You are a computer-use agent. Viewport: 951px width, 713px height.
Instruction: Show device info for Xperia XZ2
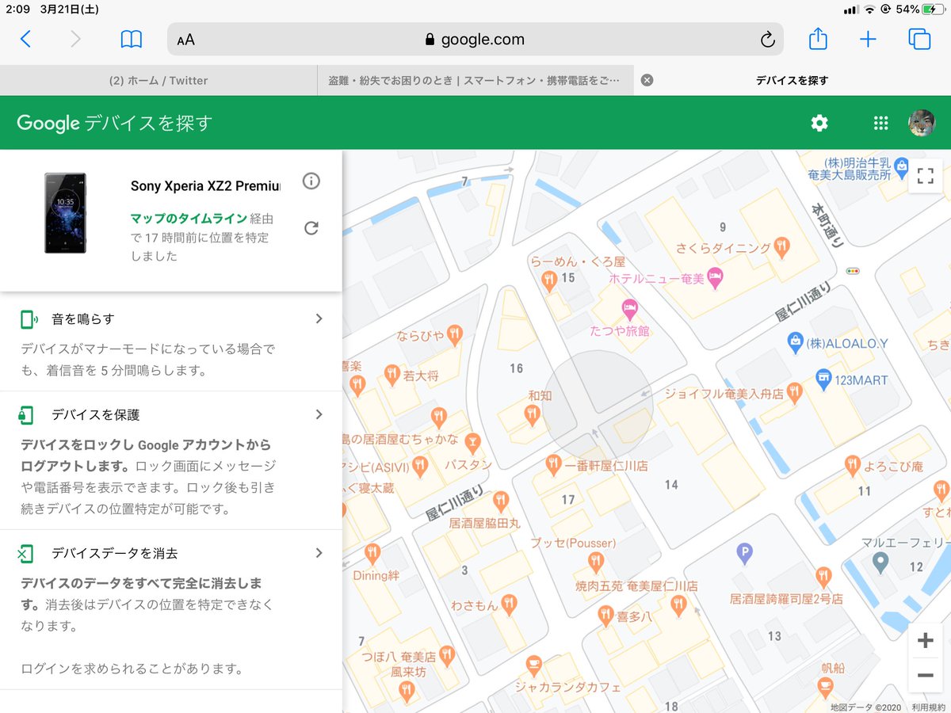(311, 181)
